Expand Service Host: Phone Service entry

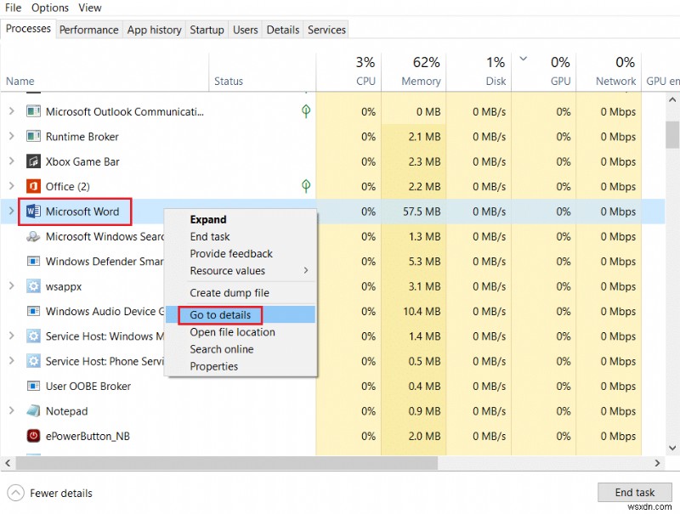pos(12,361)
